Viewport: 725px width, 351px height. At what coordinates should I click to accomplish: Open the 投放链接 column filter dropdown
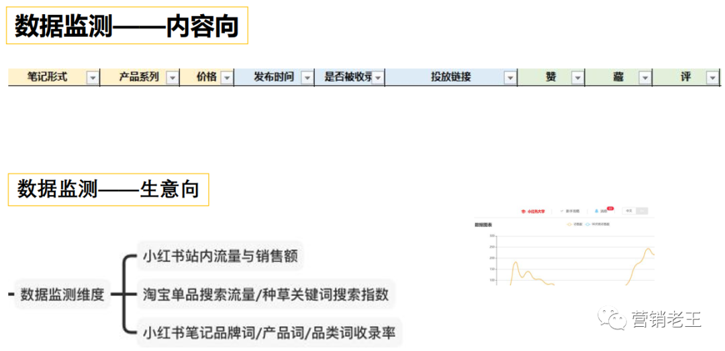tap(510, 78)
